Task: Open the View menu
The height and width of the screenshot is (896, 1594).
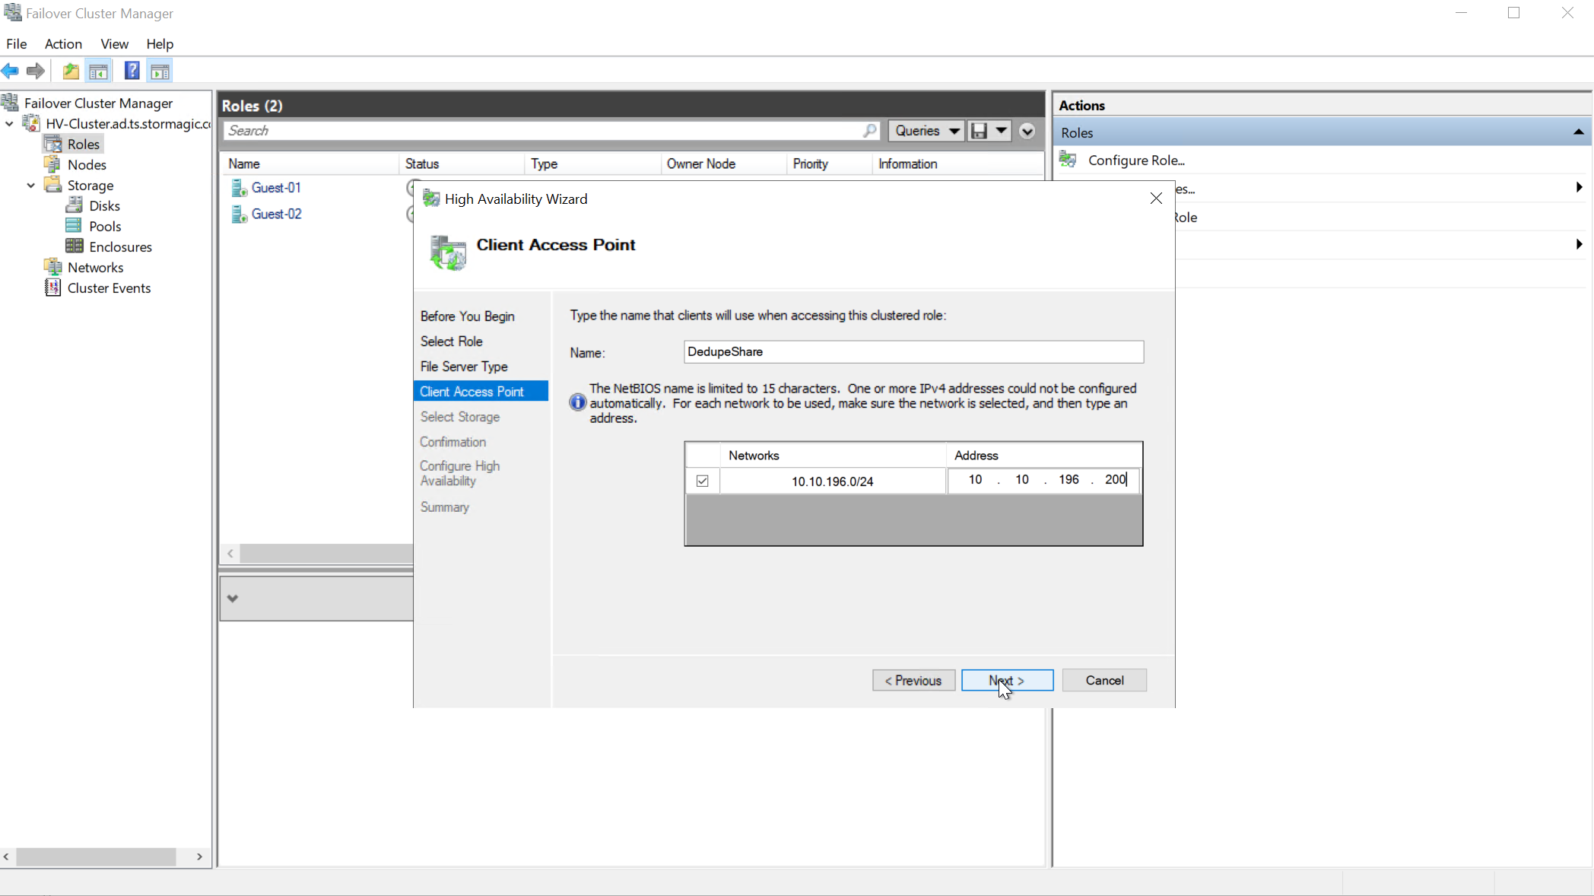Action: point(114,43)
